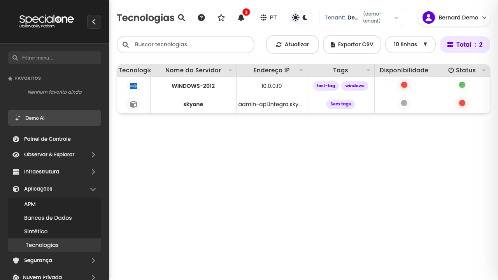Click the Demo AI sparkle icon
This screenshot has height=280, width=498.
(17, 118)
